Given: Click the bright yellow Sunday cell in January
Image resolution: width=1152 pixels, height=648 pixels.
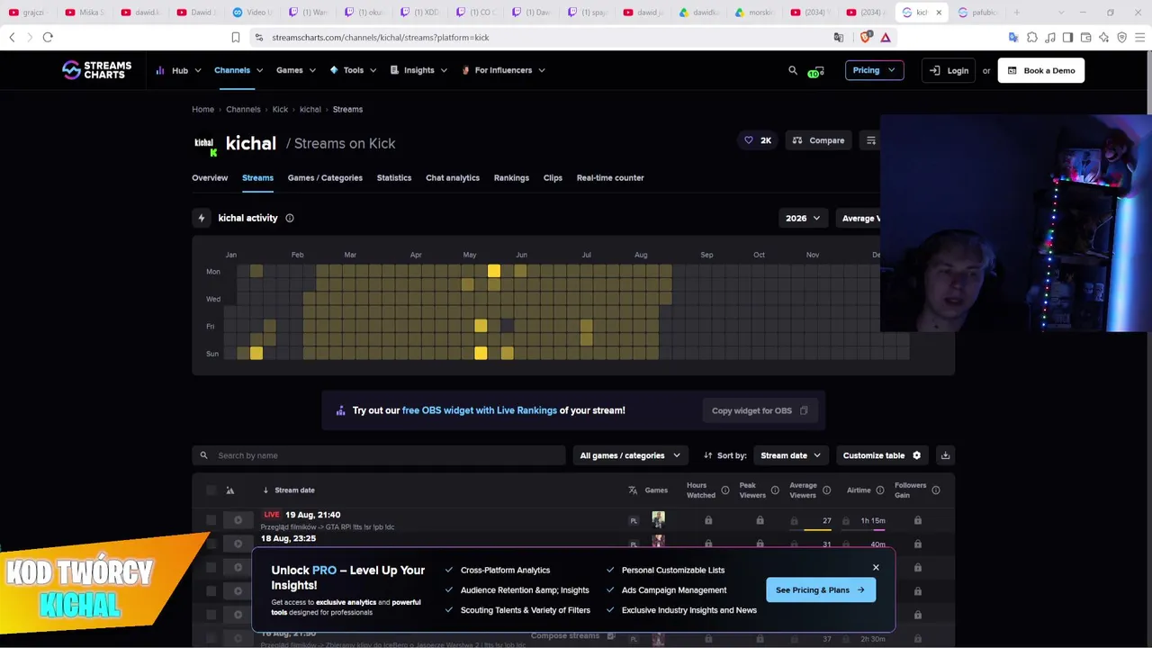Looking at the screenshot, I should click(256, 354).
